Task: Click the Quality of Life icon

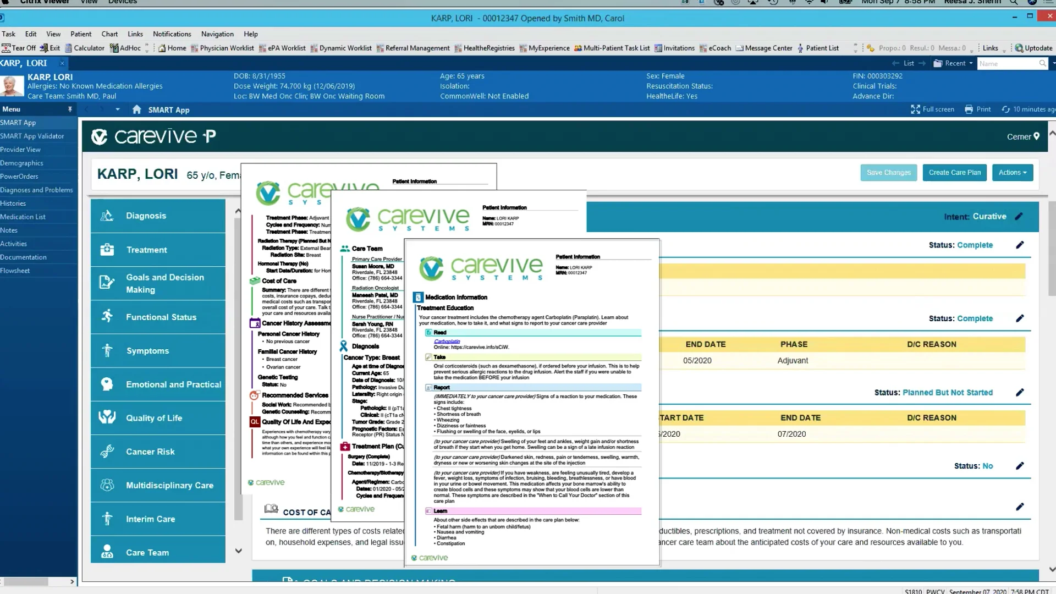Action: pyautogui.click(x=107, y=417)
